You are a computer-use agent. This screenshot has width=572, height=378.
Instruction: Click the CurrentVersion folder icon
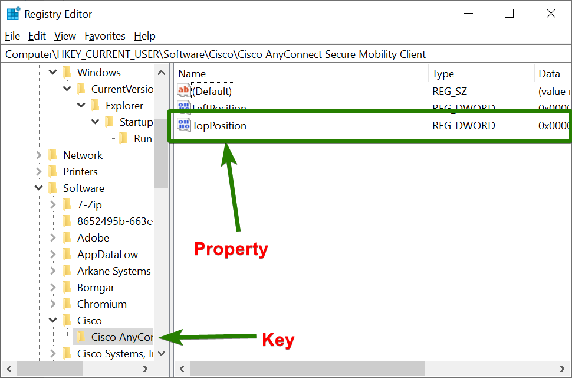pyautogui.click(x=81, y=89)
